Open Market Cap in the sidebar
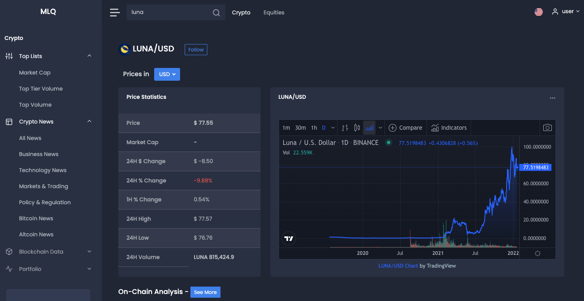 coord(35,72)
